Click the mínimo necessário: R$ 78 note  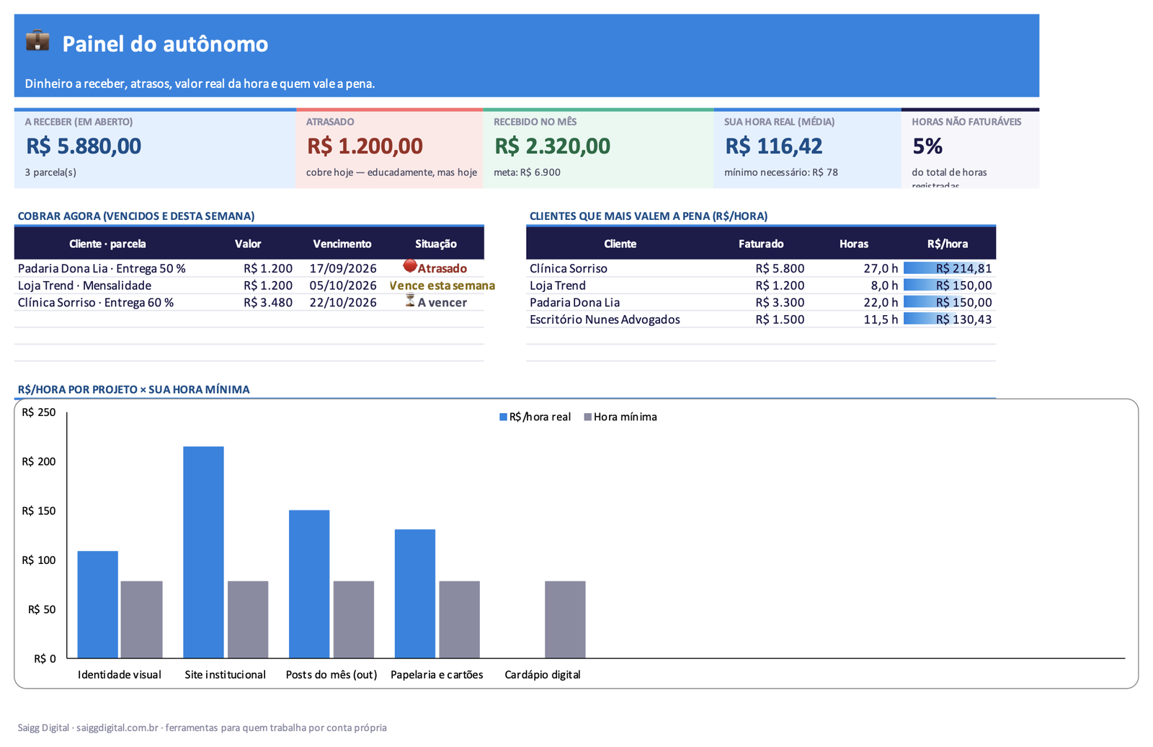tap(781, 172)
